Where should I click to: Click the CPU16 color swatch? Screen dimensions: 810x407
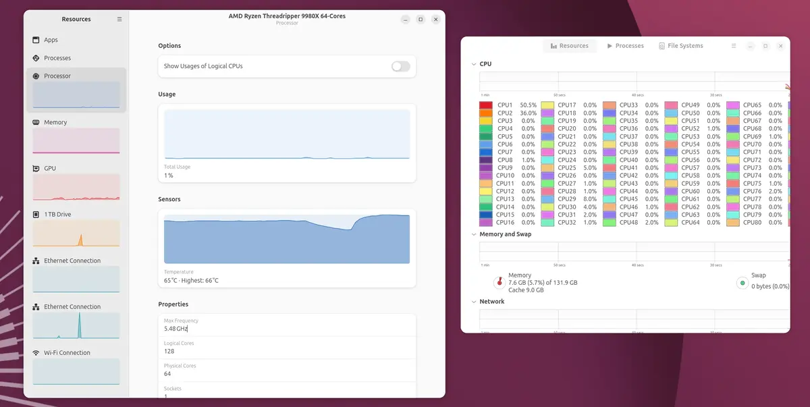click(x=486, y=223)
